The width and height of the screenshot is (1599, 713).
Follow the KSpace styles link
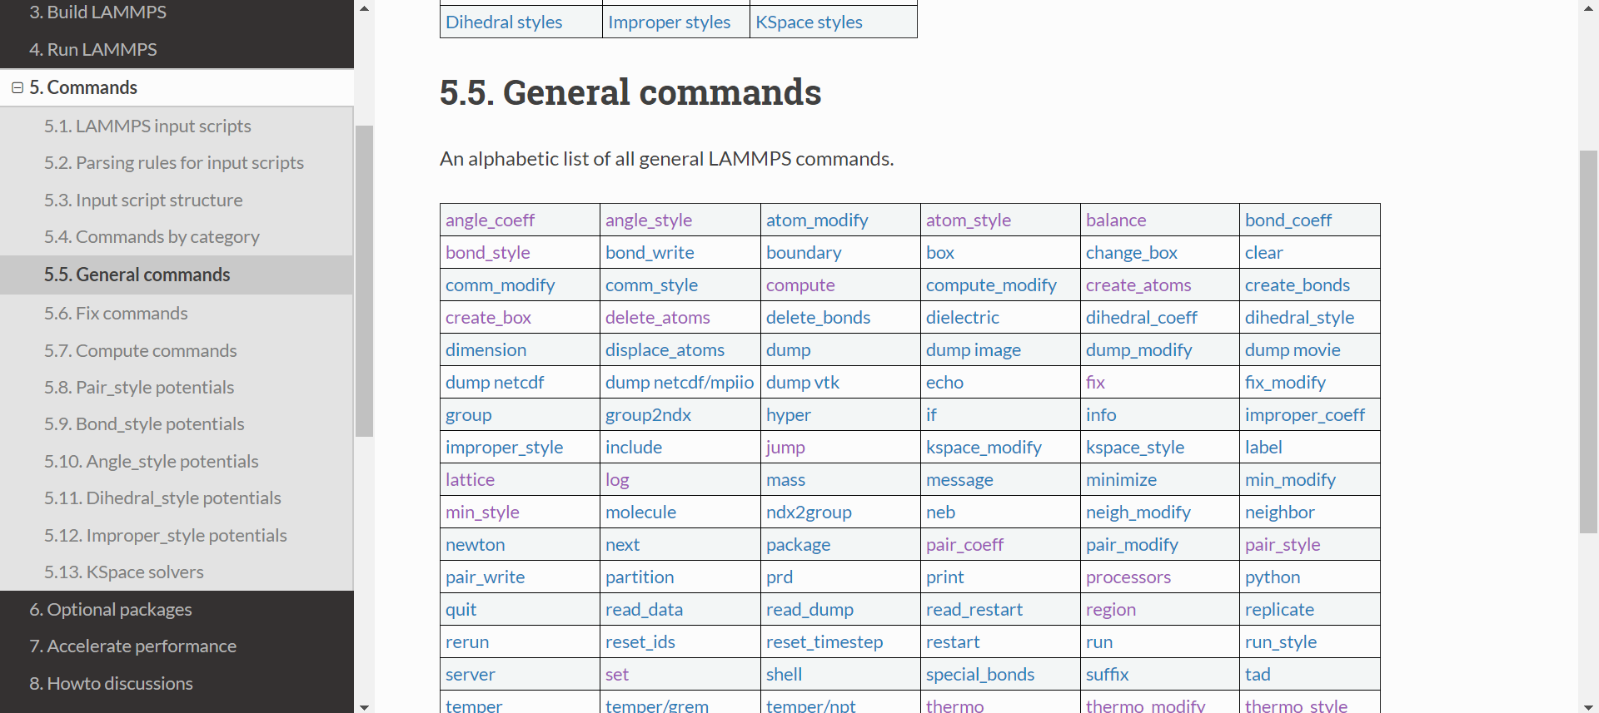coord(809,22)
